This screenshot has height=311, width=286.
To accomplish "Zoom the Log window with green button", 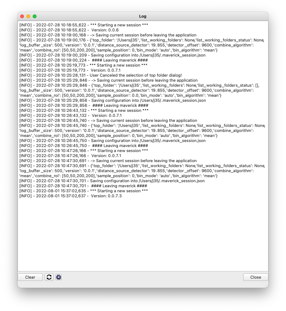I will [35, 16].
